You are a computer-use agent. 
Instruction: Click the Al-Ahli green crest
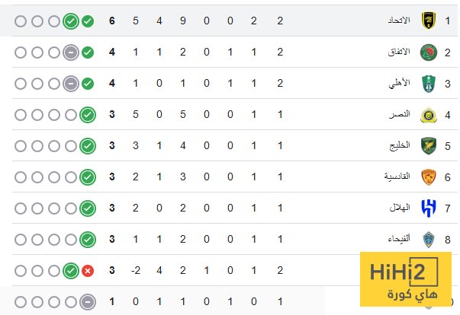click(x=426, y=83)
